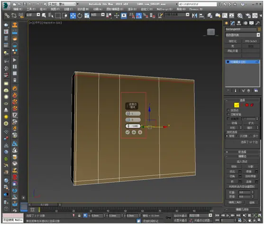The image size is (264, 225).
Task: Toggle the By Angle checkbox
Action: pos(228,119)
